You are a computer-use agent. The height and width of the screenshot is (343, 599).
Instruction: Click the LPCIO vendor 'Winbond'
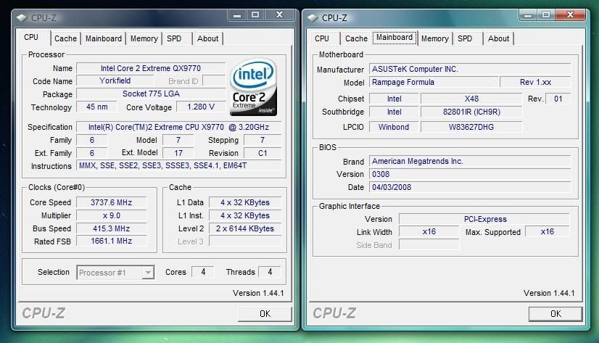pos(394,127)
